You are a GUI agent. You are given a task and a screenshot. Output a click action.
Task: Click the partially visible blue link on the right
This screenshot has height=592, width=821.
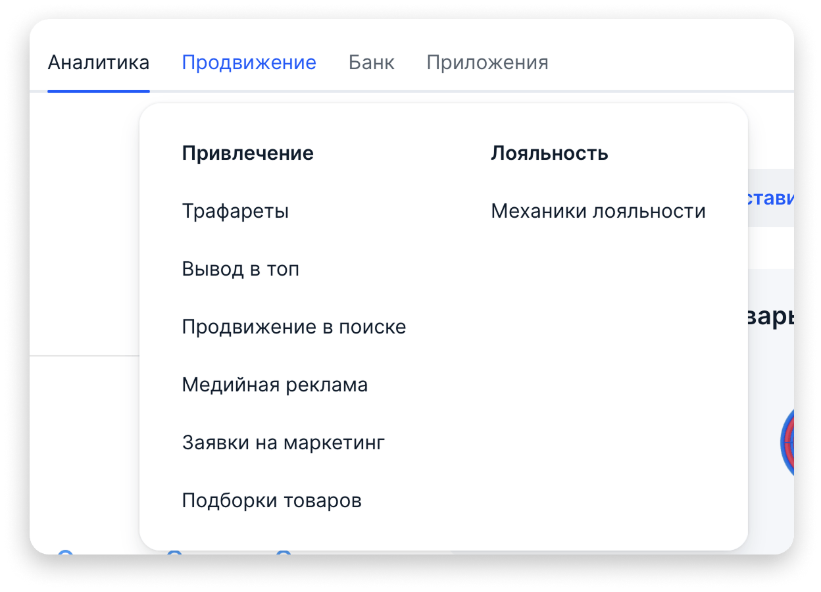pos(770,198)
